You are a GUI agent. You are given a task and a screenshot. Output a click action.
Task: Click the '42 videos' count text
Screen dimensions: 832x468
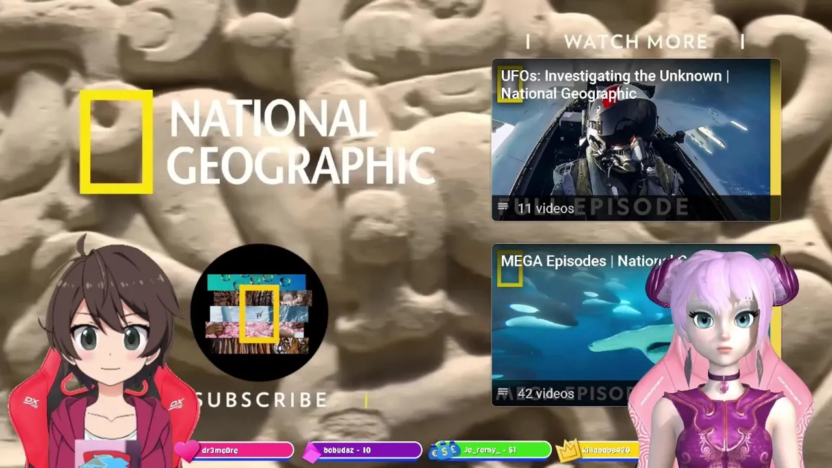[x=545, y=393]
